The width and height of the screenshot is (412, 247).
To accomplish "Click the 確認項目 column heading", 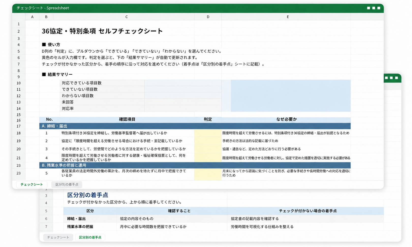I will pos(127,119).
